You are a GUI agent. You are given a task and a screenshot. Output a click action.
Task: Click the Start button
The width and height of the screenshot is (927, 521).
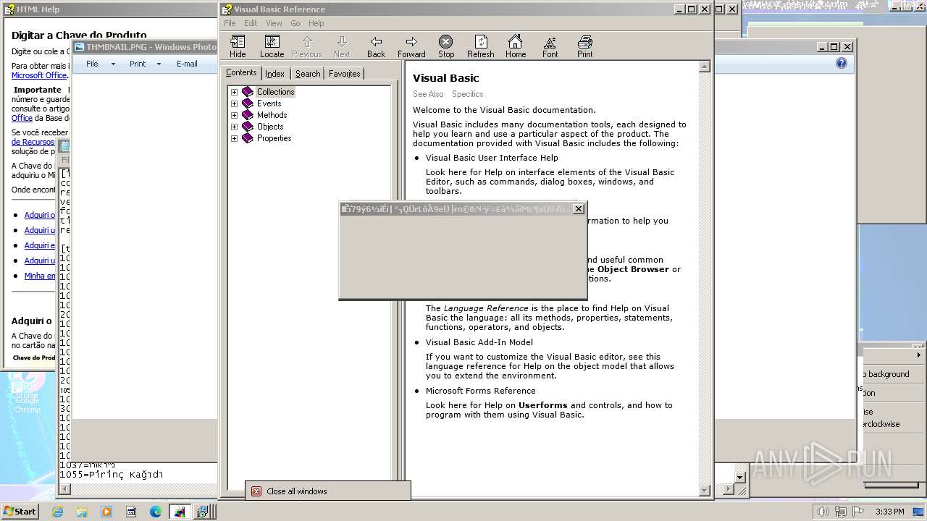pyautogui.click(x=20, y=512)
